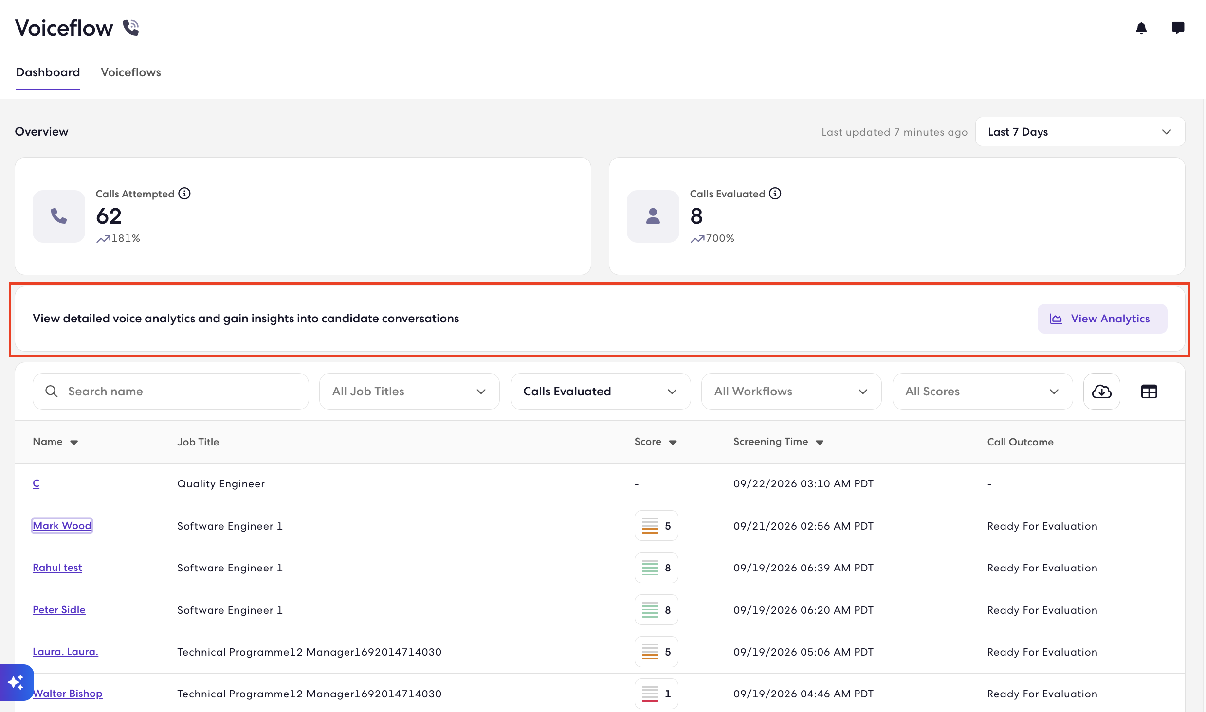Open the chat messages icon
This screenshot has width=1206, height=712.
[1178, 28]
